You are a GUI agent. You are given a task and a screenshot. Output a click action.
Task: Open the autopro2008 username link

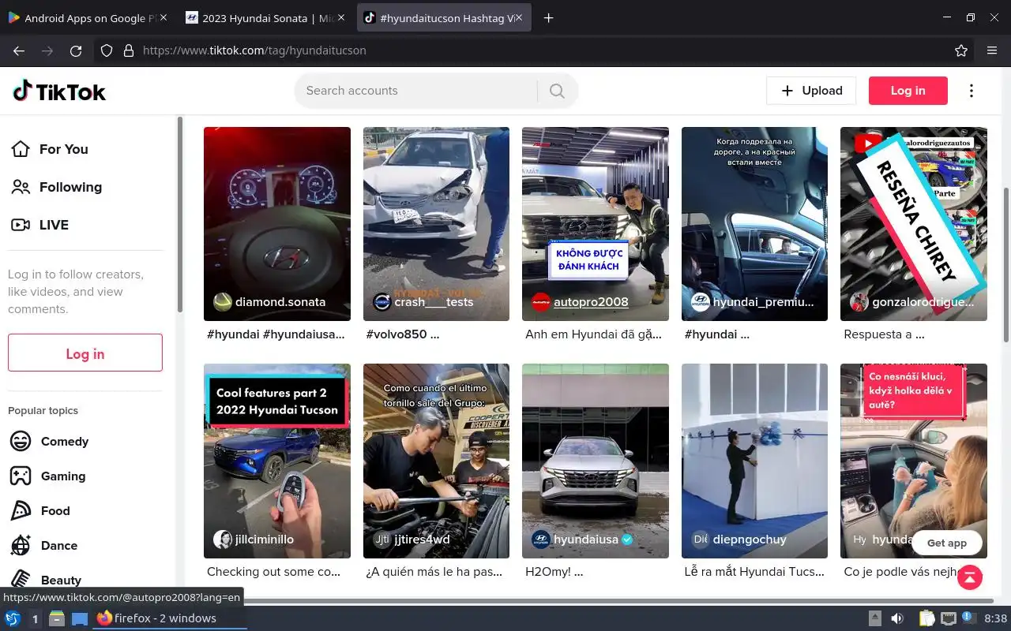(x=591, y=302)
